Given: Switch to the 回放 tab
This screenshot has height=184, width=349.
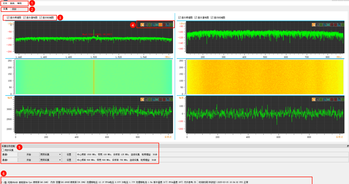Looking at the screenshot, I should (x=14, y=9).
